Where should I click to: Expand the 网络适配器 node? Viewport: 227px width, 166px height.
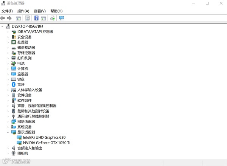pos(8,122)
